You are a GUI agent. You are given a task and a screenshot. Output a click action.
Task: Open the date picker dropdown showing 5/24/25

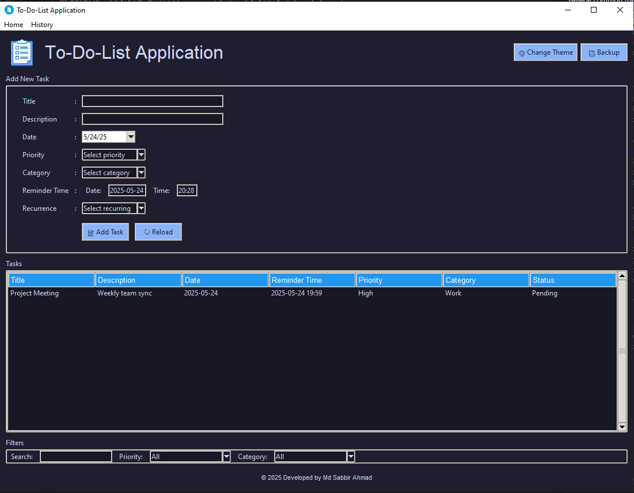pos(131,136)
